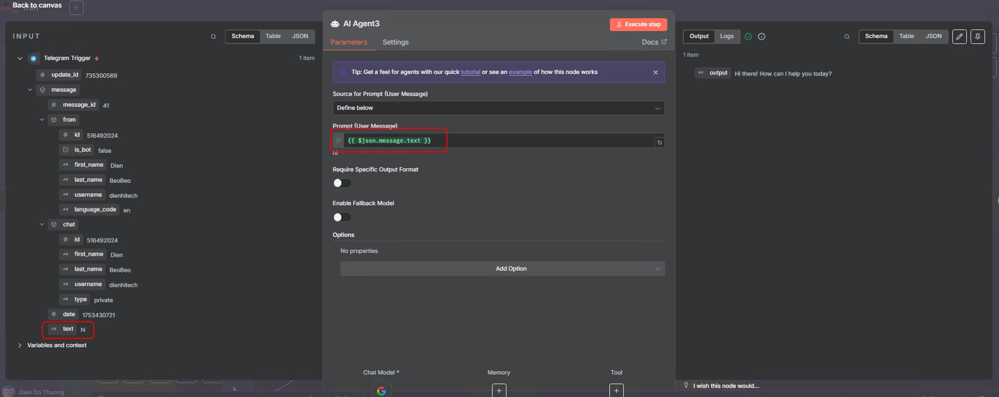Open the tutorial link in tip
This screenshot has height=397, width=999.
(470, 72)
